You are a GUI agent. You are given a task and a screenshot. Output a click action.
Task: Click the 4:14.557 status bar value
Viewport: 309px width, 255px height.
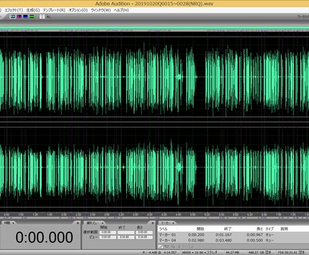coord(170,252)
